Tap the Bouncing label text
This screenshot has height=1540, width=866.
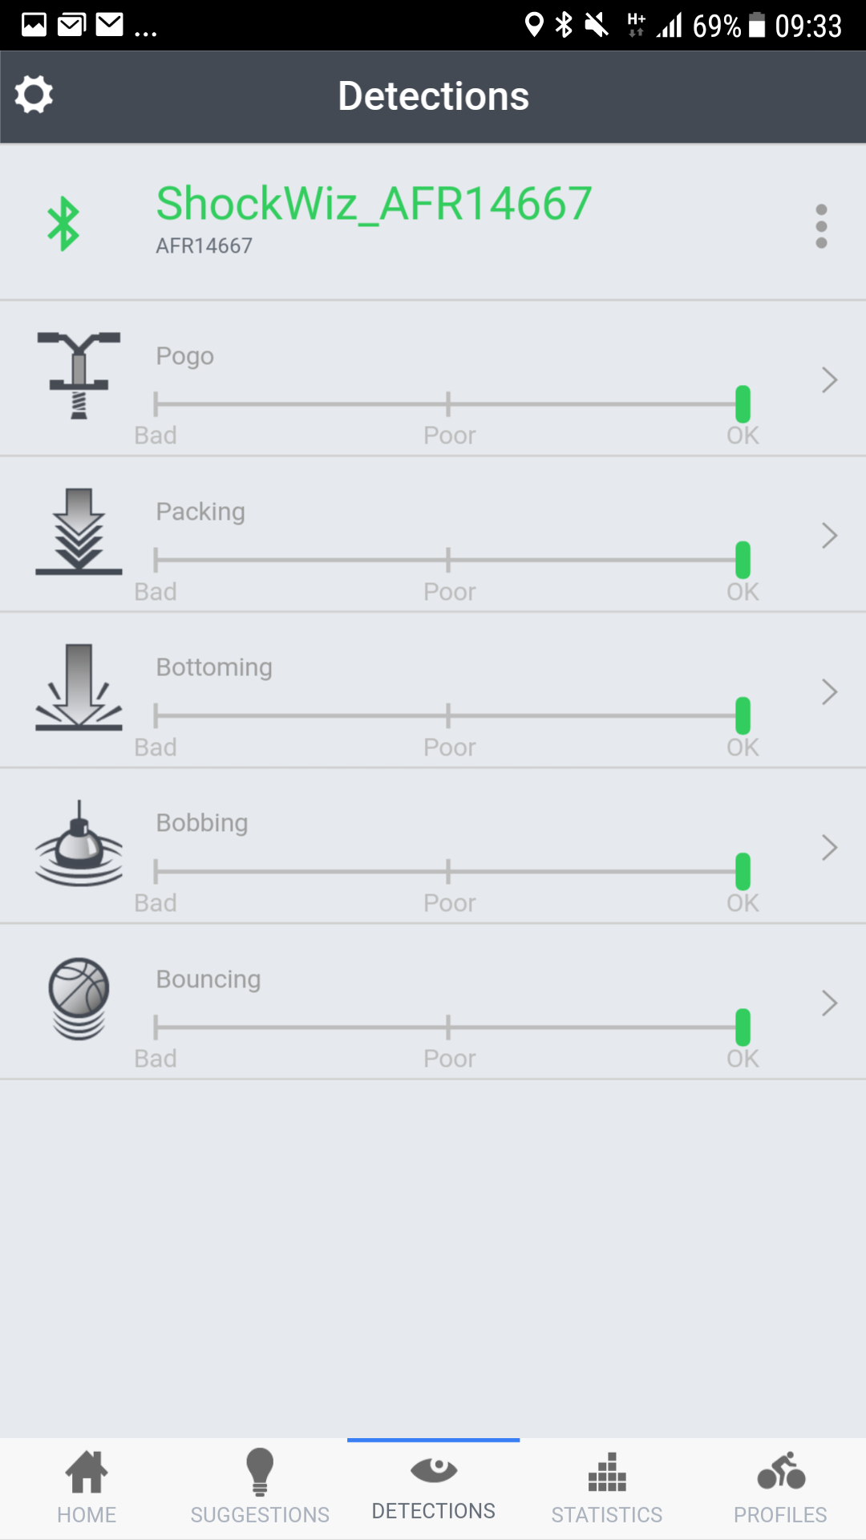click(x=208, y=979)
